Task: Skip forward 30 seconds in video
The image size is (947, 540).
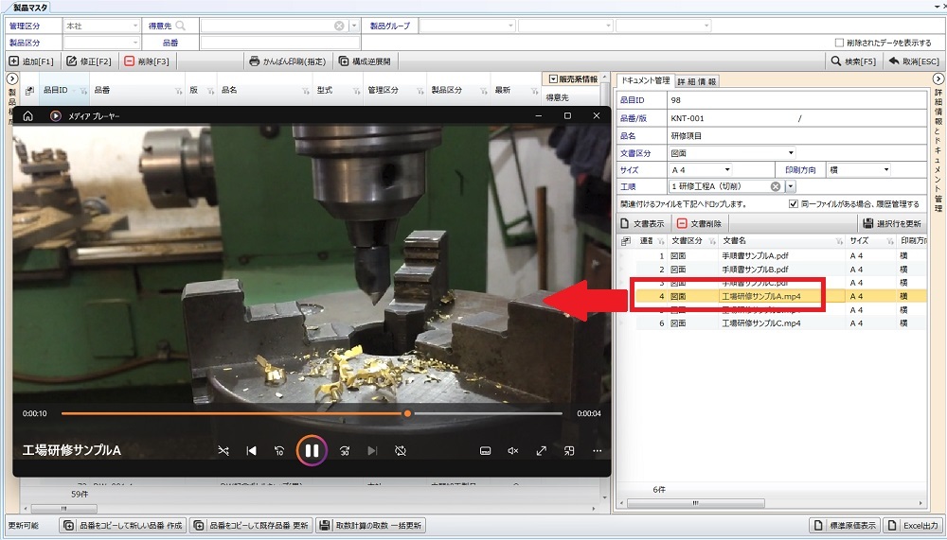Action: (345, 451)
